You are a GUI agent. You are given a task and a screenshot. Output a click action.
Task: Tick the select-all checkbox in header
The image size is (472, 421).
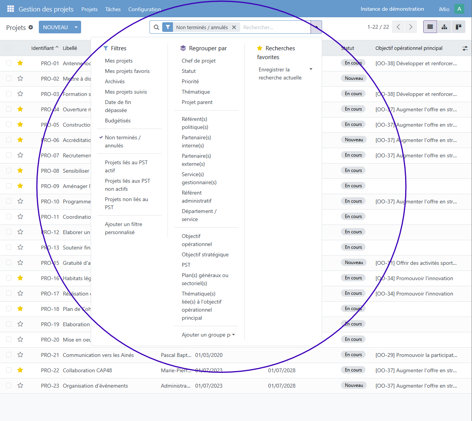(9, 48)
